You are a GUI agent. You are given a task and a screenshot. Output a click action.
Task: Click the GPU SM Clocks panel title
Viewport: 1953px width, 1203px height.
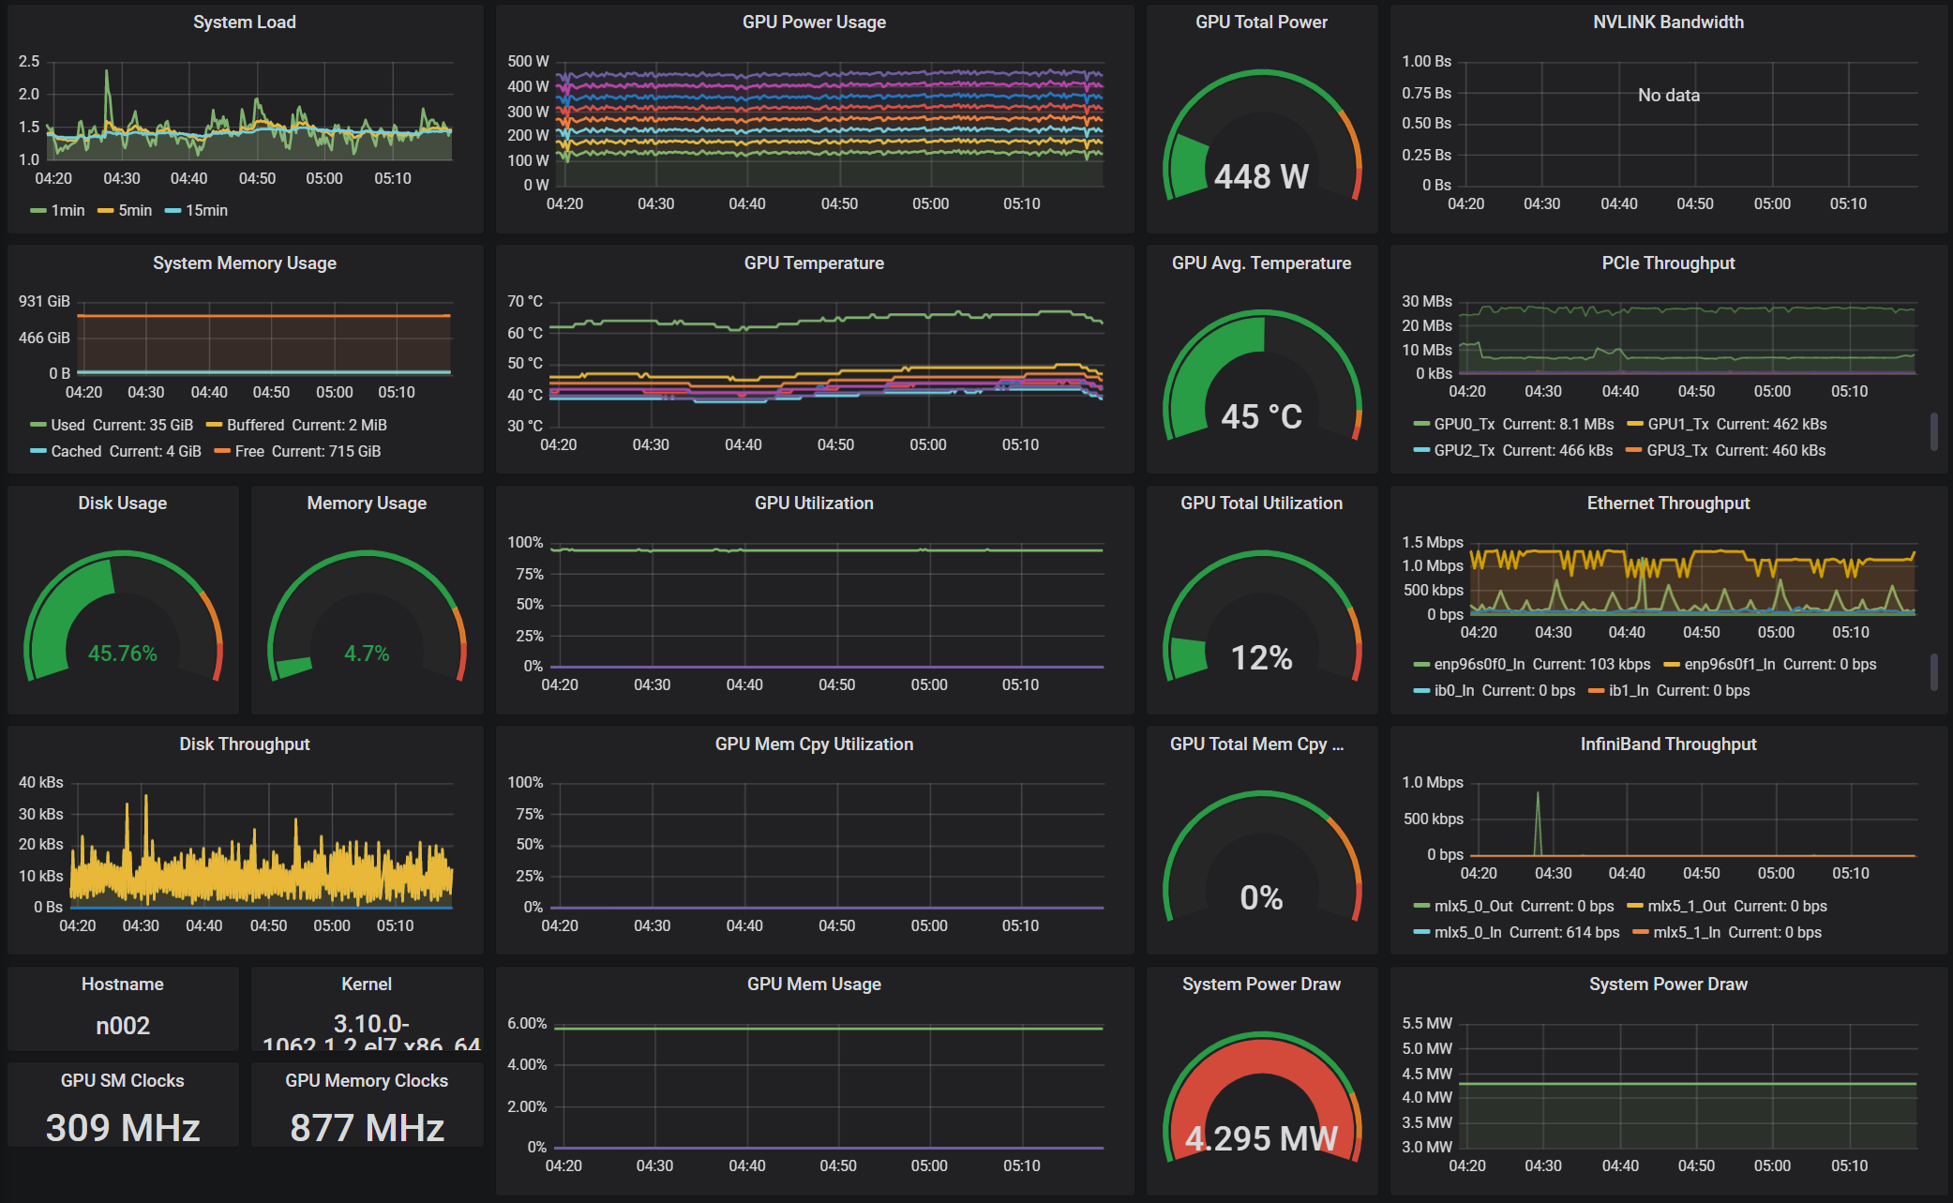coord(122,1080)
